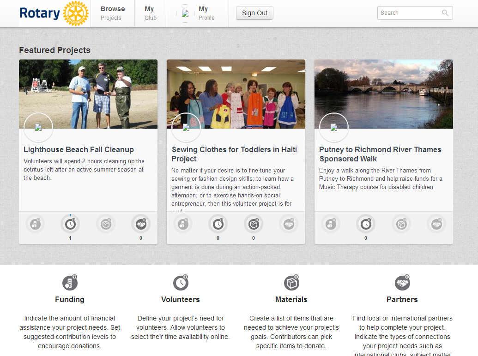The width and height of the screenshot is (478, 356).
Task: Open Sewing Clothes for Toddlers in Haiti title
Action: click(234, 154)
